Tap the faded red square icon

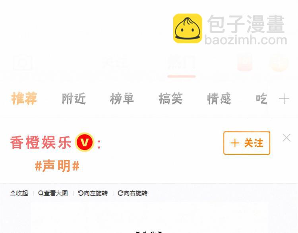click(x=245, y=62)
